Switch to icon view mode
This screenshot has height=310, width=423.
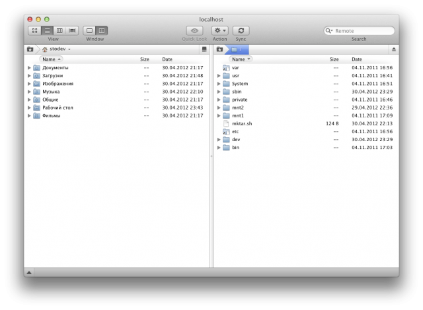point(35,30)
